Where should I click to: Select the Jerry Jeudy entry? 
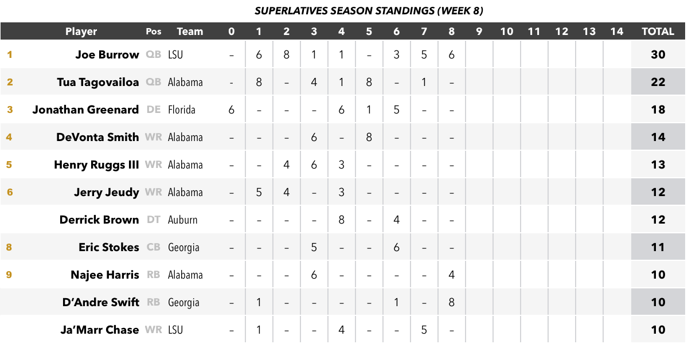(x=107, y=192)
